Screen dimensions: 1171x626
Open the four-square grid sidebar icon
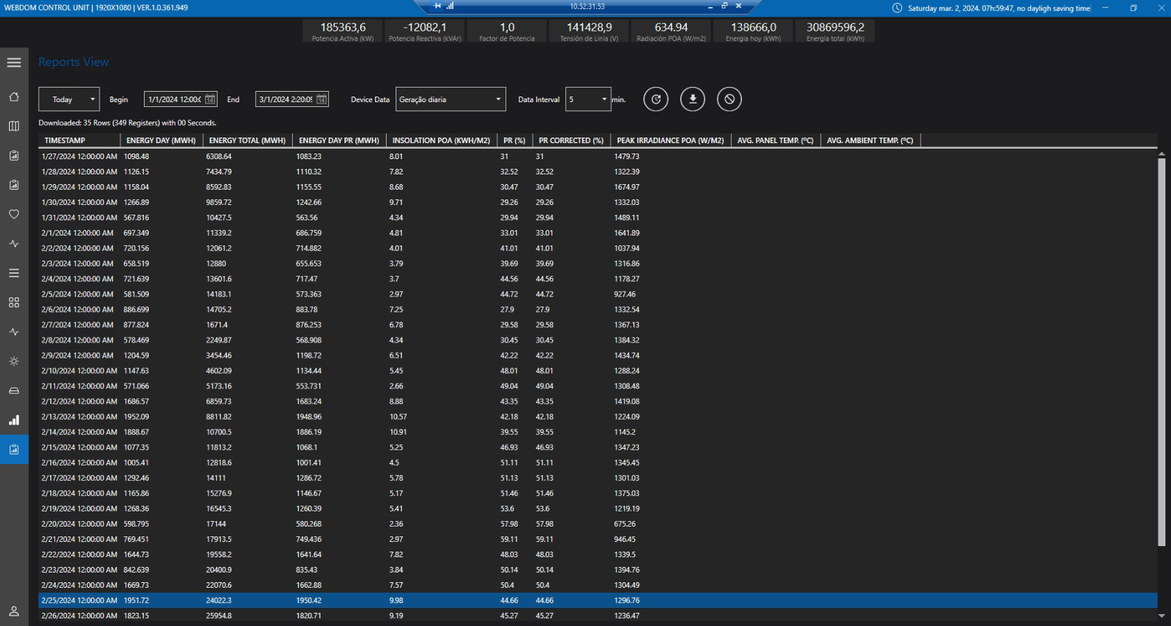point(14,302)
